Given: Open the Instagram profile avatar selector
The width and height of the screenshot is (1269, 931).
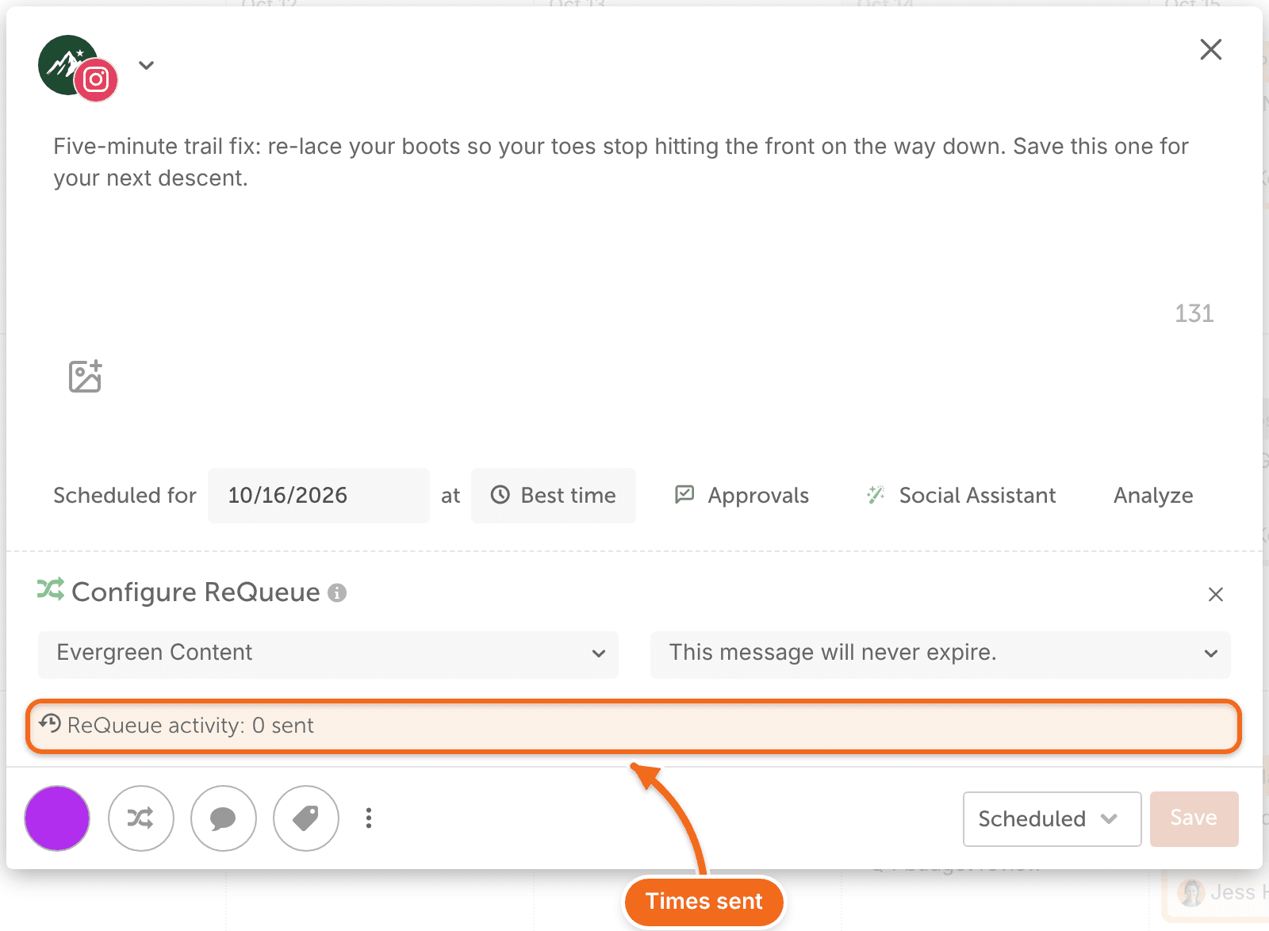Looking at the screenshot, I should pos(78,68).
